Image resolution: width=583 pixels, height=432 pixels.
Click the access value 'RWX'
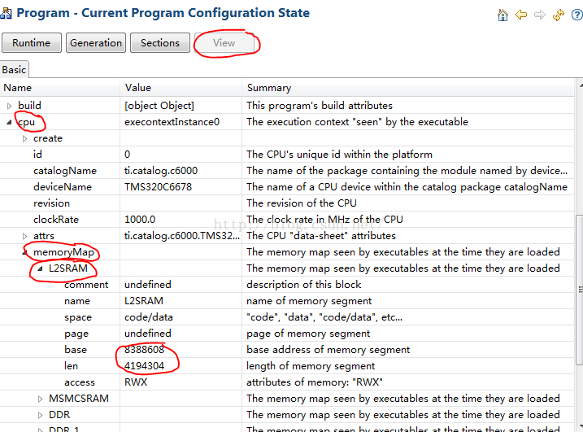(x=136, y=382)
